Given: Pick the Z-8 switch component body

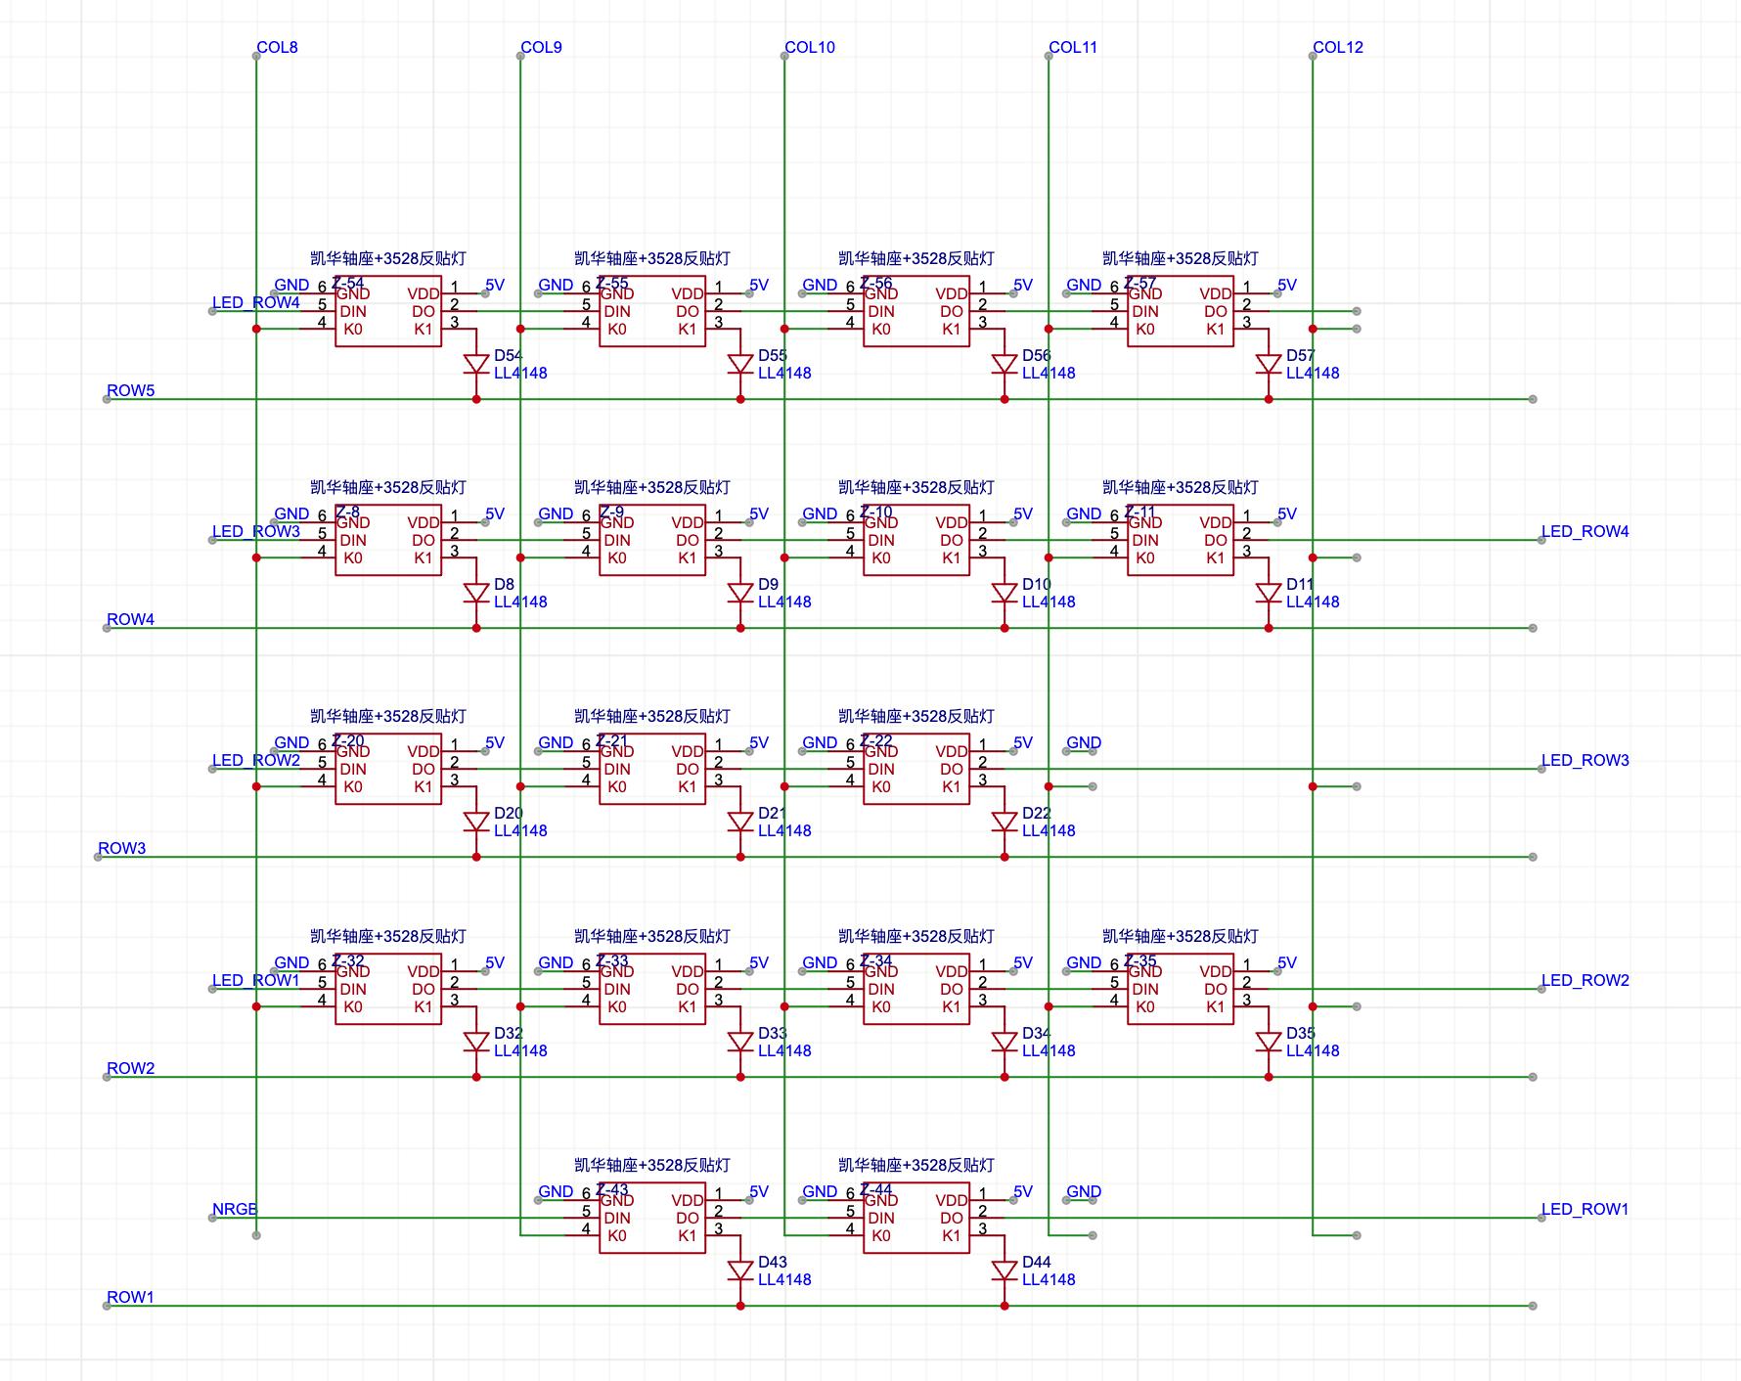Looking at the screenshot, I should [x=388, y=540].
